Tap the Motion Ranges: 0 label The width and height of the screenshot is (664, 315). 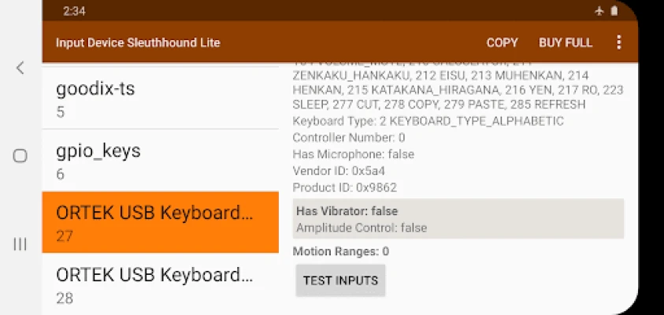click(x=340, y=251)
